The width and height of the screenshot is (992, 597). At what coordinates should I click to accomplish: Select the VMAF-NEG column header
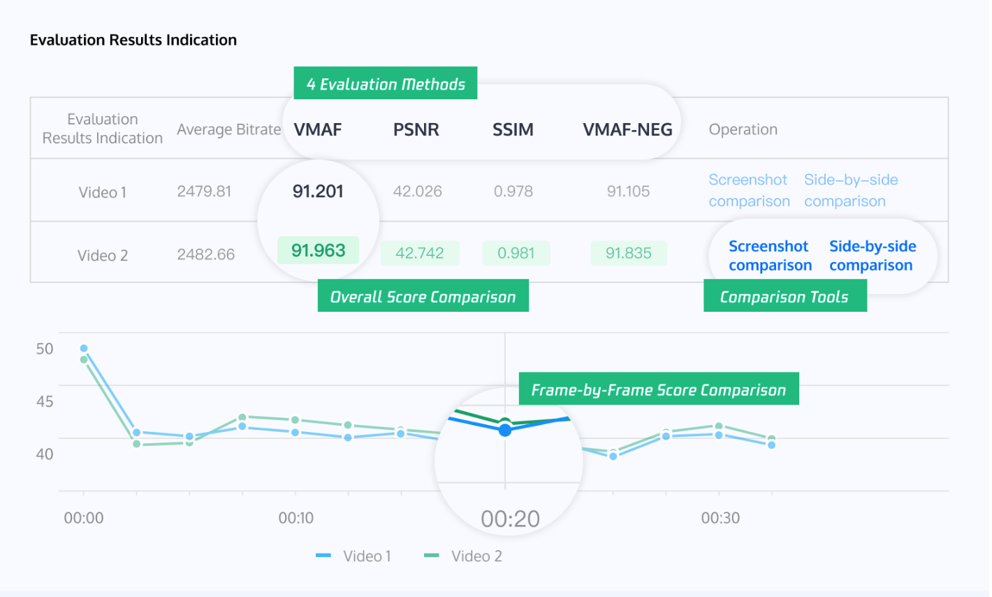627,129
